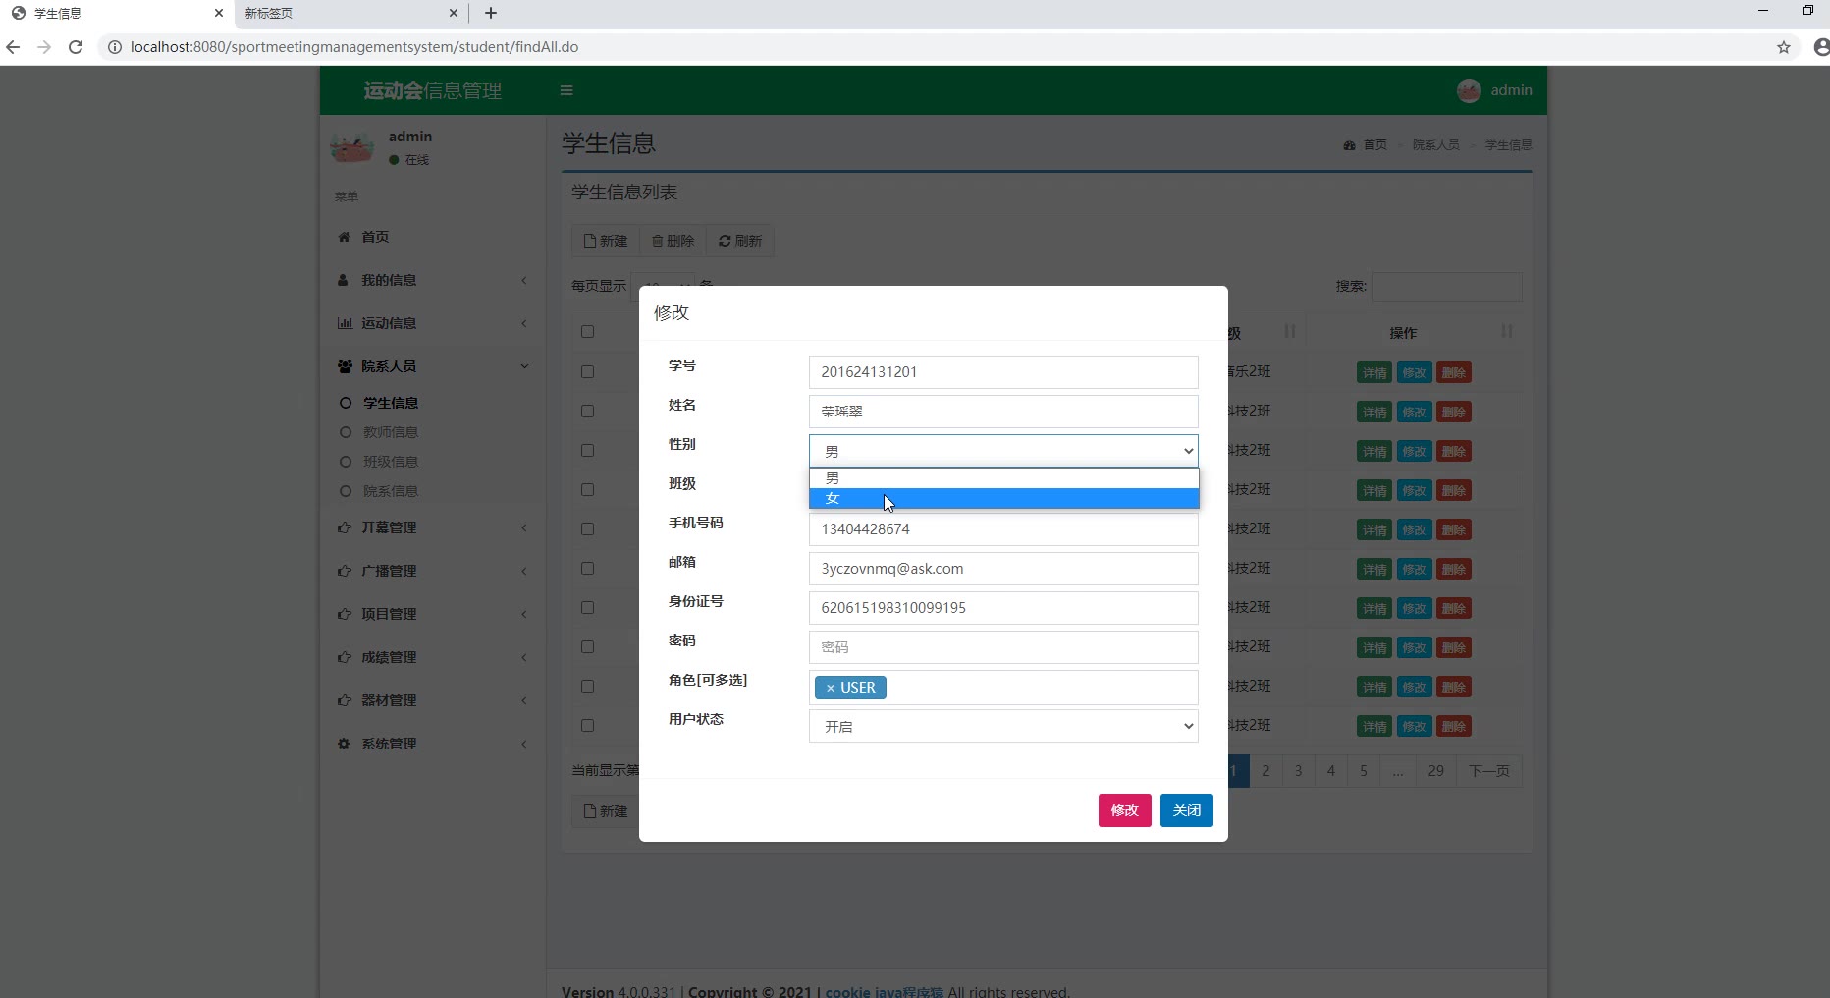Check the last student row checkbox
The height and width of the screenshot is (998, 1830).
point(588,726)
